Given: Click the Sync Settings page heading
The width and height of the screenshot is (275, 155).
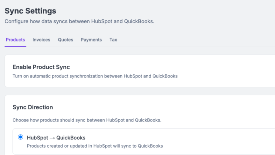Looking at the screenshot, I should pos(30,11).
